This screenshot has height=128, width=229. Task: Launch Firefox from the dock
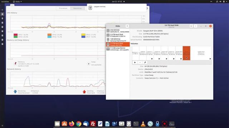(x=72, y=124)
